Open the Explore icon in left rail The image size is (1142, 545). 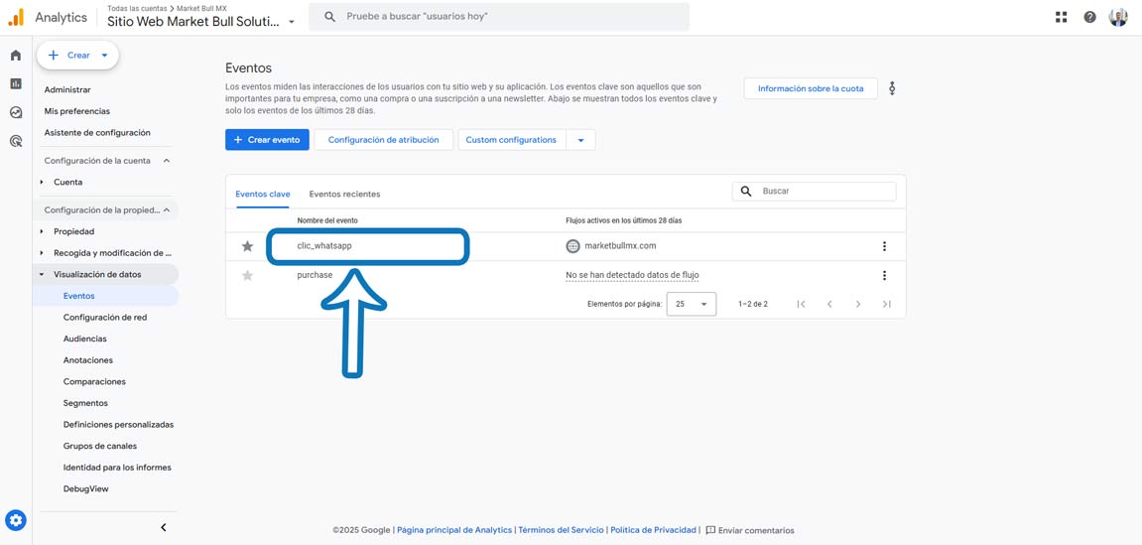[16, 112]
